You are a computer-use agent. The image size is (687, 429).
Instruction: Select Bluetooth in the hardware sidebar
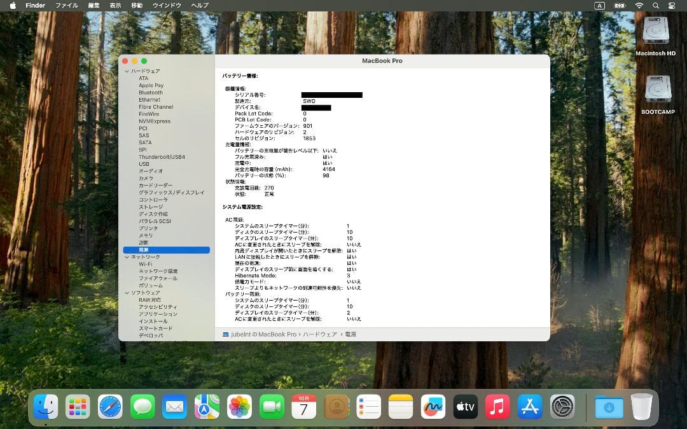[x=151, y=93]
